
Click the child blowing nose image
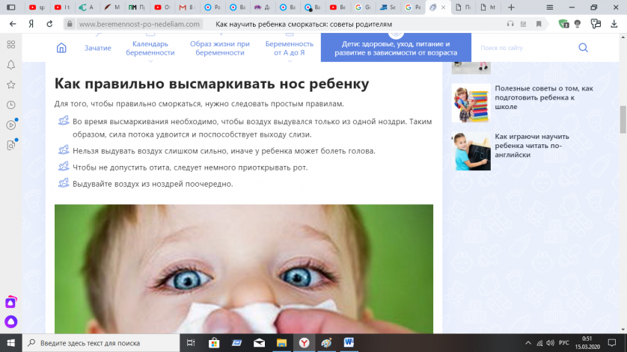click(x=244, y=269)
